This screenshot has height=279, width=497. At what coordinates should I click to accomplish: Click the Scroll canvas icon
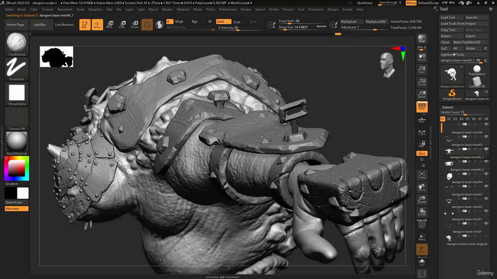click(x=422, y=57)
